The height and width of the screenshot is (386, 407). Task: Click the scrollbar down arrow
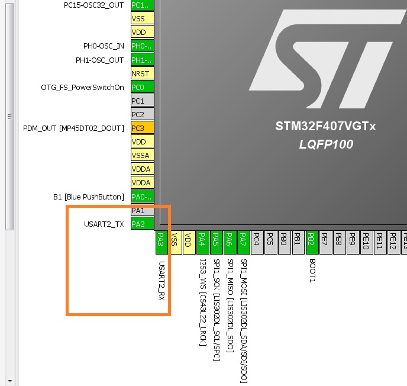(10, 381)
